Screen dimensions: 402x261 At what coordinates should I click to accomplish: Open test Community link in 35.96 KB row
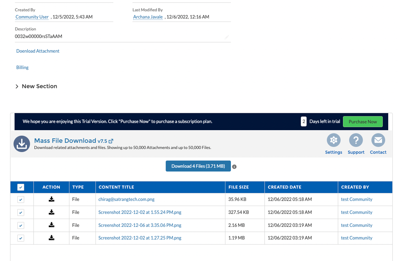(357, 199)
